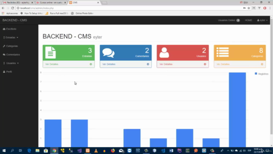Click Usuarios Online counter badge

238,21
